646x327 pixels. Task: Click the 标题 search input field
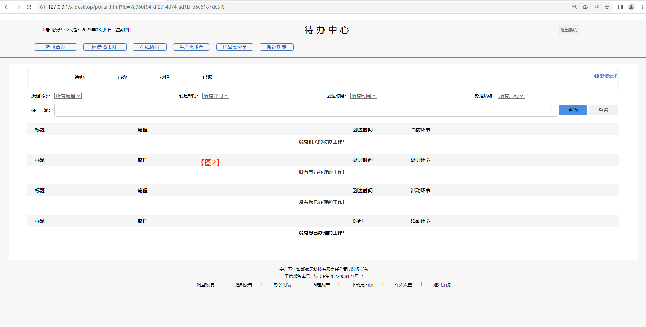(303, 108)
